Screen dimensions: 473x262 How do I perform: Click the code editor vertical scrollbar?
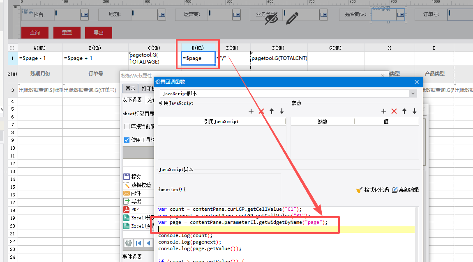417,235
